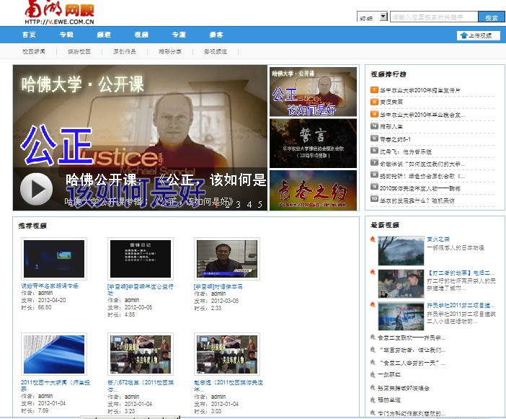Click the gray rank 7 badge
Image resolution: width=506 pixels, height=419 pixels.
click(374, 163)
